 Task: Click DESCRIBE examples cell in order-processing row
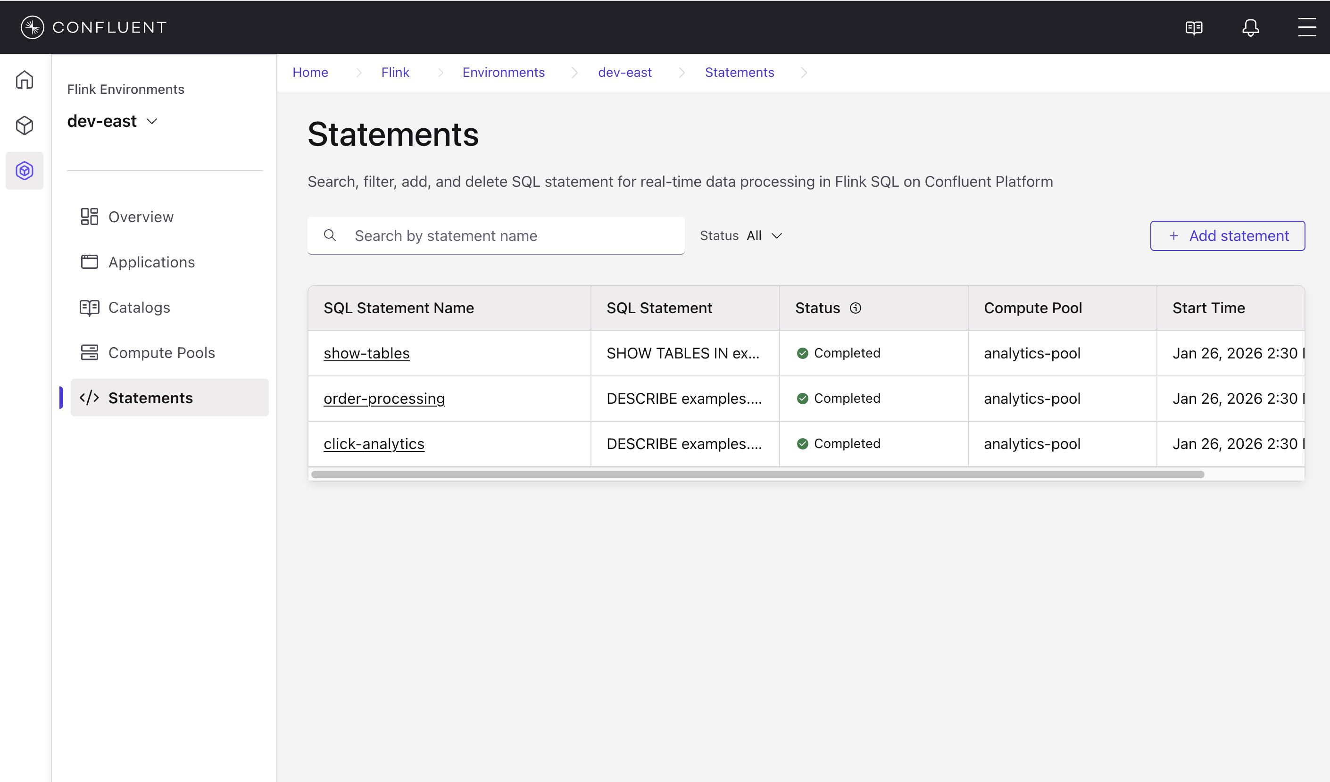click(684, 399)
